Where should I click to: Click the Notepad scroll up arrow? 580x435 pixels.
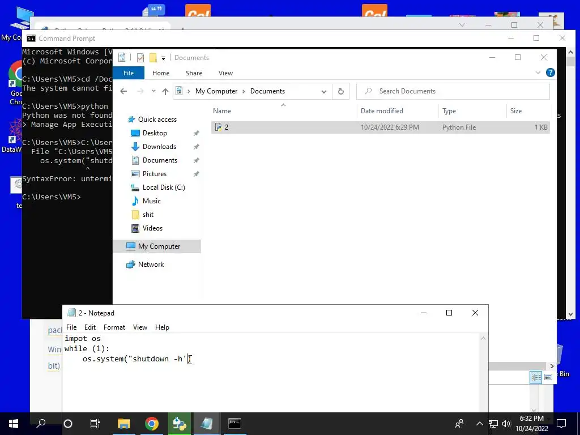coord(483,339)
